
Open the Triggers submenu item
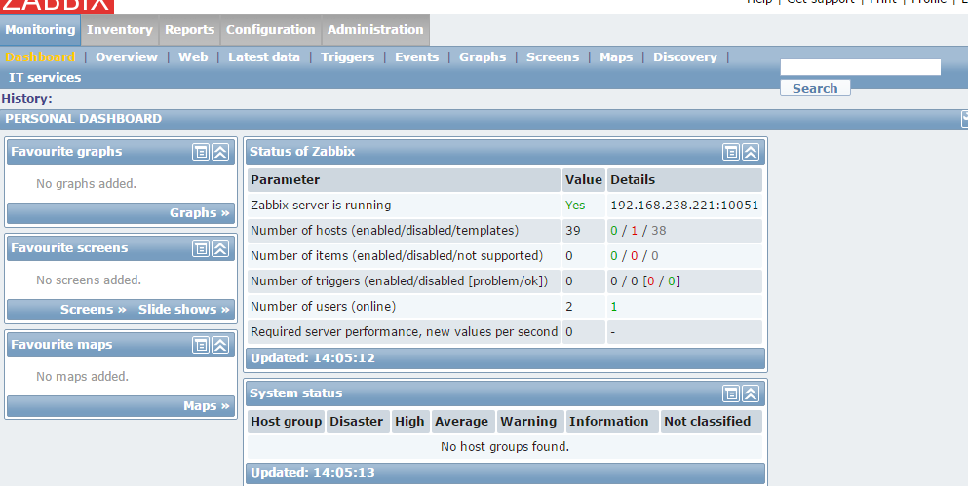pos(348,56)
